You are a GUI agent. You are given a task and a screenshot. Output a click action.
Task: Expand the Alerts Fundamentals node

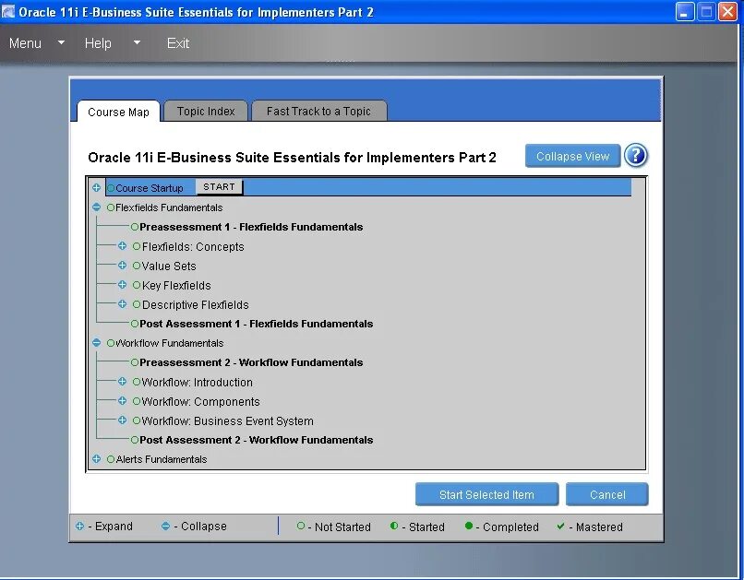coord(97,458)
